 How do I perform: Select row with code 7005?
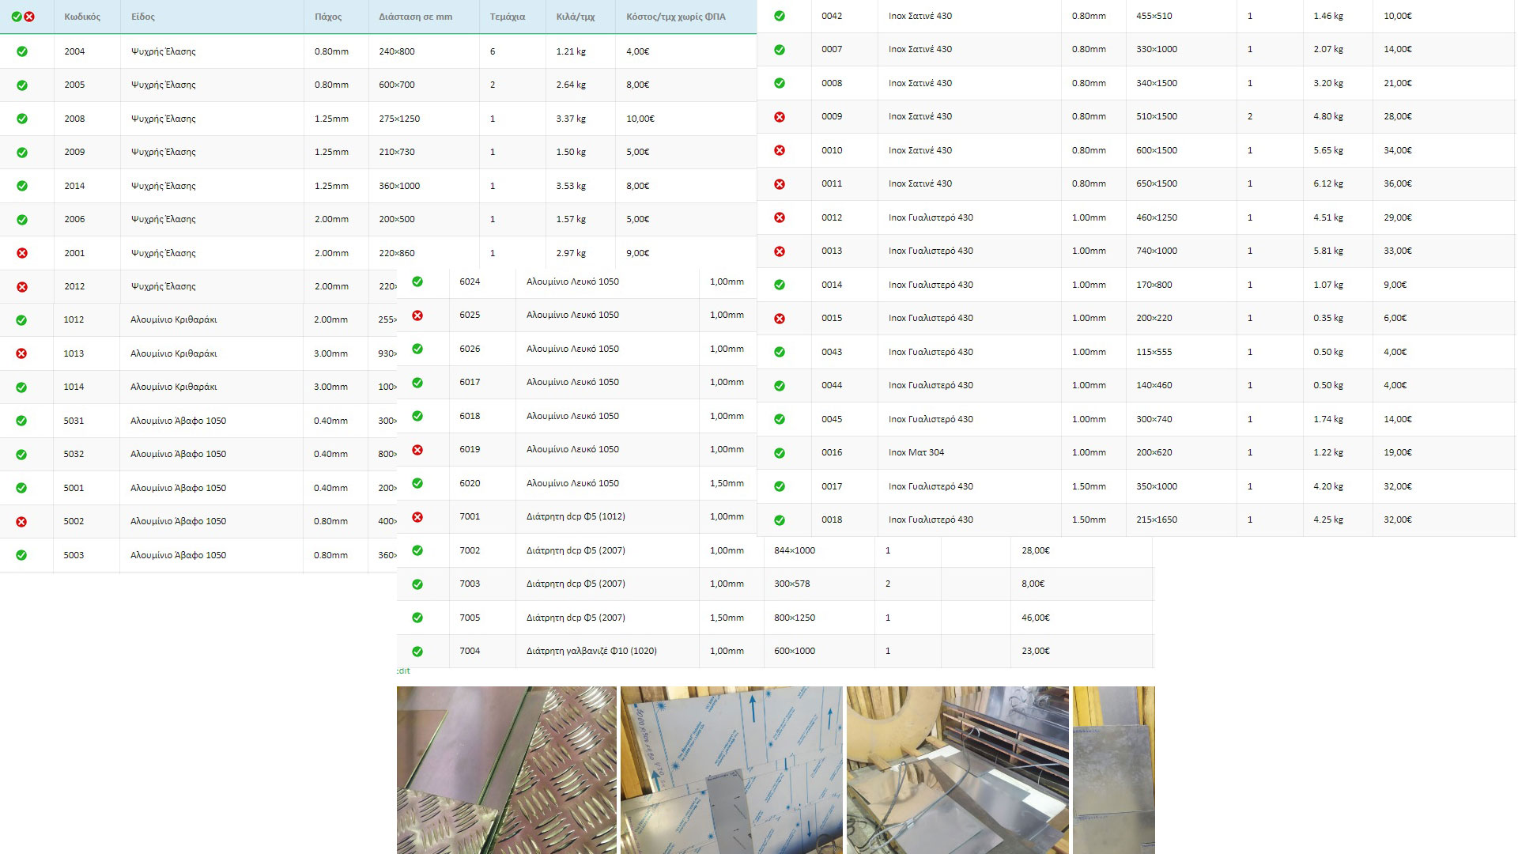coord(470,618)
